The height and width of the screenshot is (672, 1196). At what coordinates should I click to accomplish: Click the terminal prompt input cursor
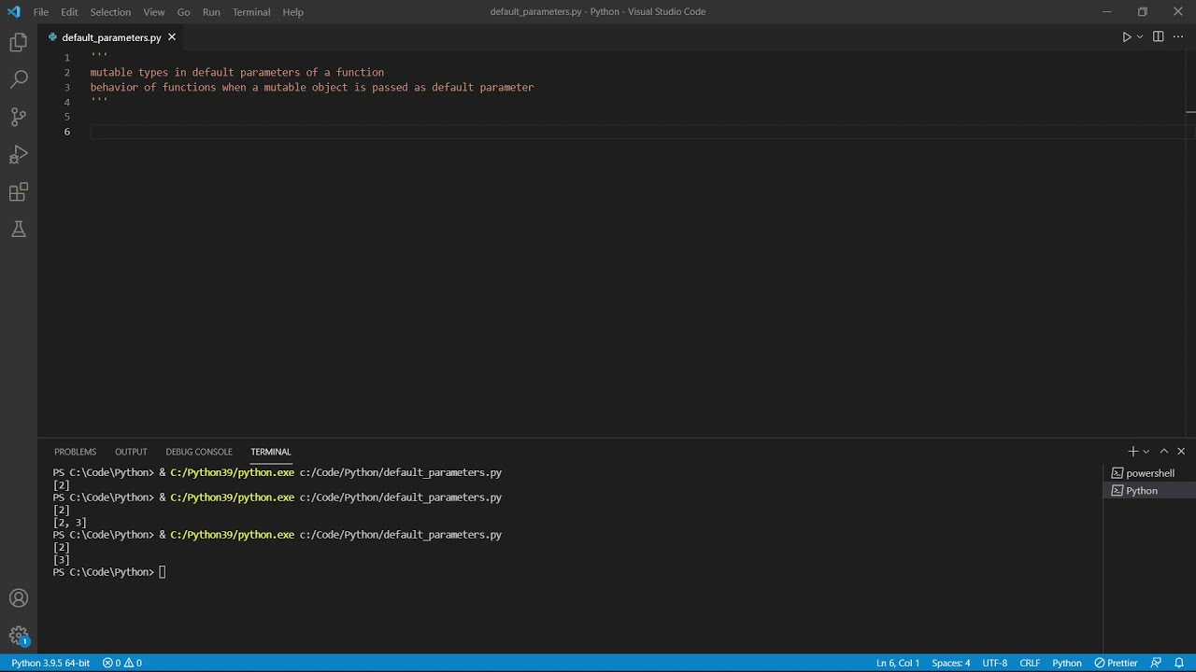click(x=163, y=572)
